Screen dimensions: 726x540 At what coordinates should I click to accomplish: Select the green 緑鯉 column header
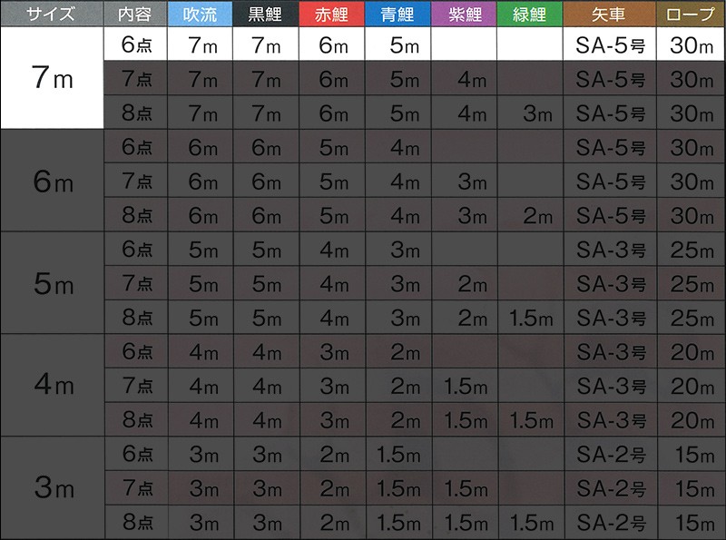[531, 14]
